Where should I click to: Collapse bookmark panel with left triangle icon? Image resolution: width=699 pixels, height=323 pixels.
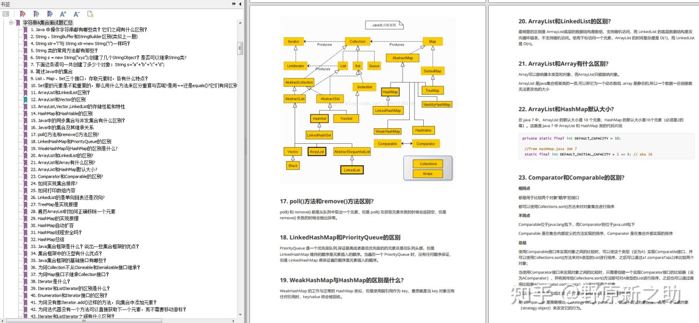click(x=240, y=4)
